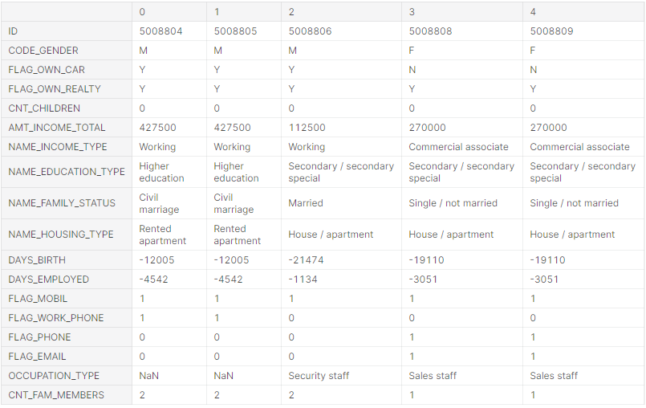646x408 pixels.
Task: Click the DAYS_EMPLOYED value -1134
Action: tap(303, 279)
